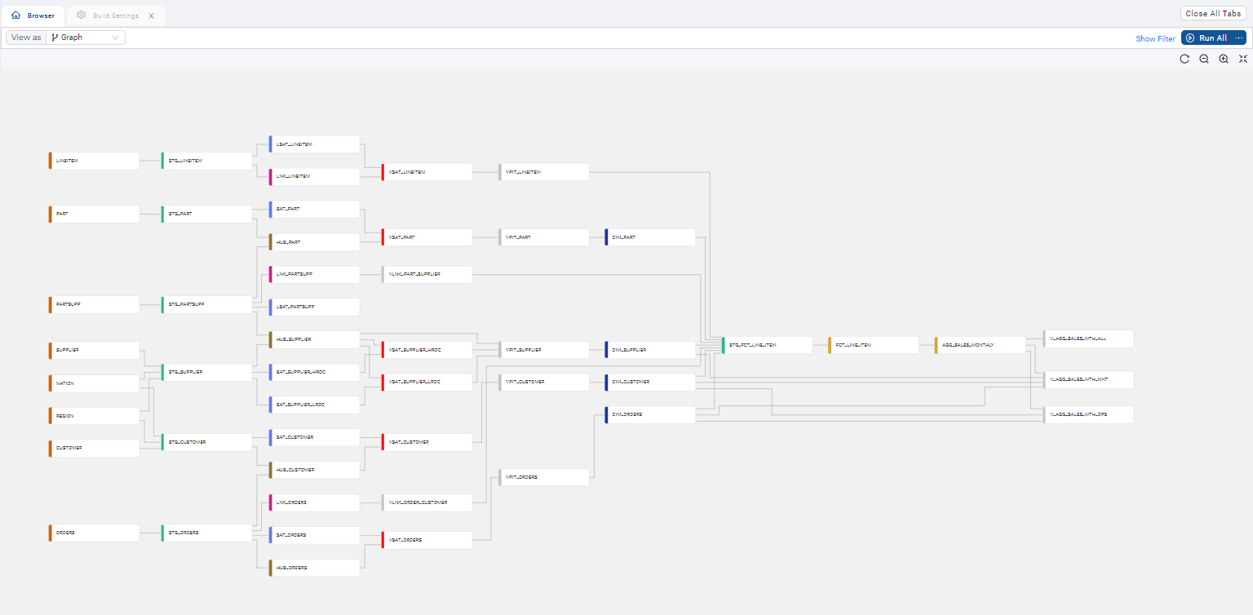This screenshot has width=1253, height=615.
Task: Select the STG_FCT_LINE_ITEM node
Action: pyautogui.click(x=767, y=345)
